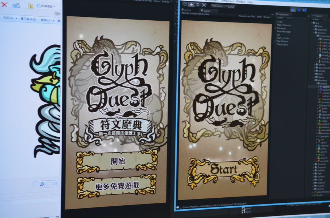Viewport: 330px width, 218px height.
Task: Select the Scale tool in Unity toolbar
Action: [x=204, y=4]
